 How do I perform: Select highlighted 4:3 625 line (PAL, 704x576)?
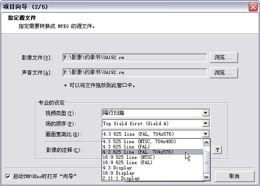click(152, 152)
